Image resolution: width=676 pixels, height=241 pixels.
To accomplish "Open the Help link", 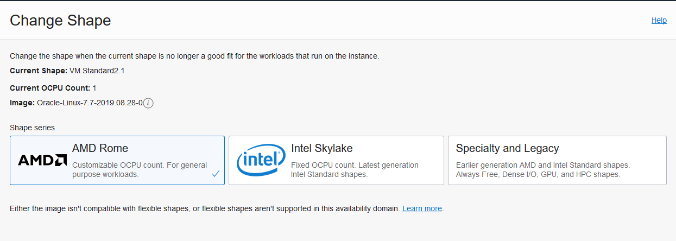I will point(659,20).
